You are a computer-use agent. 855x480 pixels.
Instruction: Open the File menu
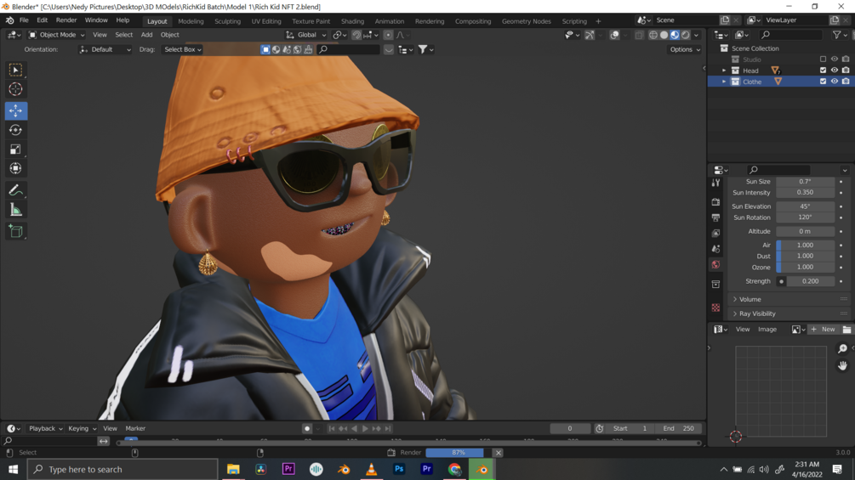click(x=24, y=20)
